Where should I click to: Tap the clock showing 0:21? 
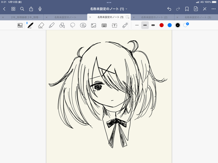tap(4, 2)
